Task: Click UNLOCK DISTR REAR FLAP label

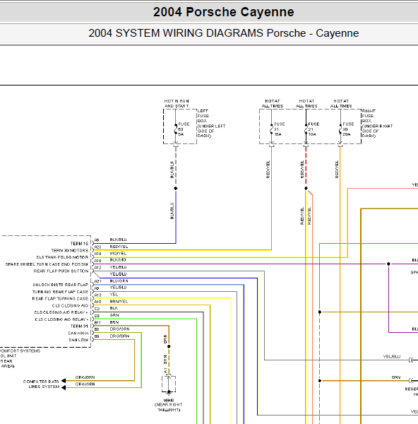Action: pos(61,285)
